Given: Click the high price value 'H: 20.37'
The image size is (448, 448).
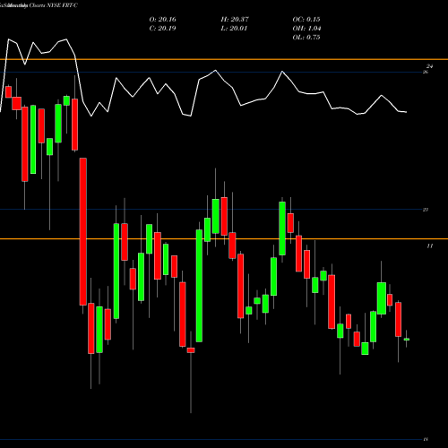Looking at the screenshot, I should [235, 20].
